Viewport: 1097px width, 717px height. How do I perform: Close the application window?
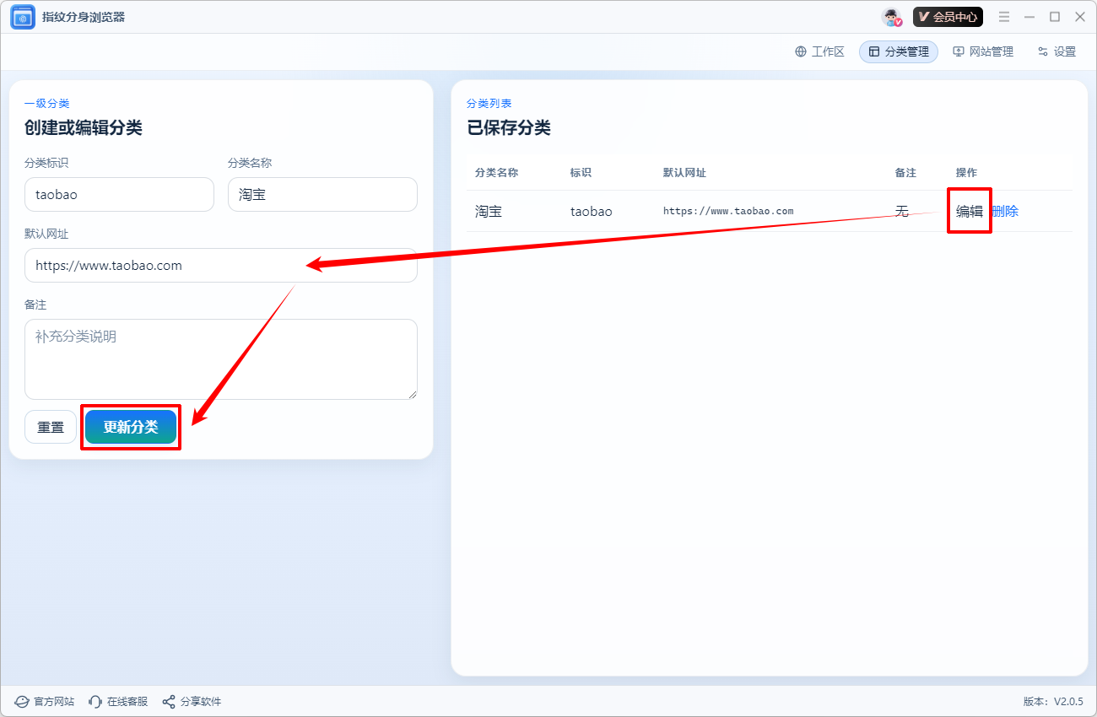tap(1080, 17)
